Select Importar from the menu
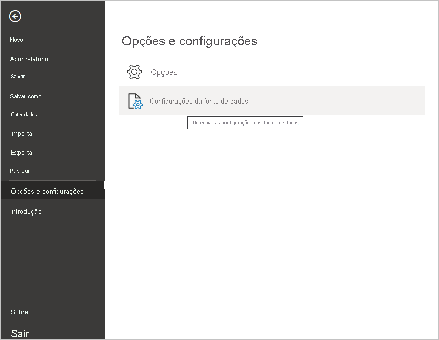The height and width of the screenshot is (340, 439). click(x=22, y=133)
